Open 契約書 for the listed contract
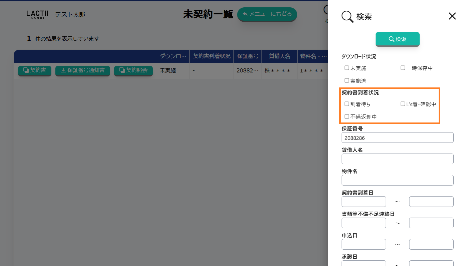Viewport: 467px width, 266px height. (34, 70)
